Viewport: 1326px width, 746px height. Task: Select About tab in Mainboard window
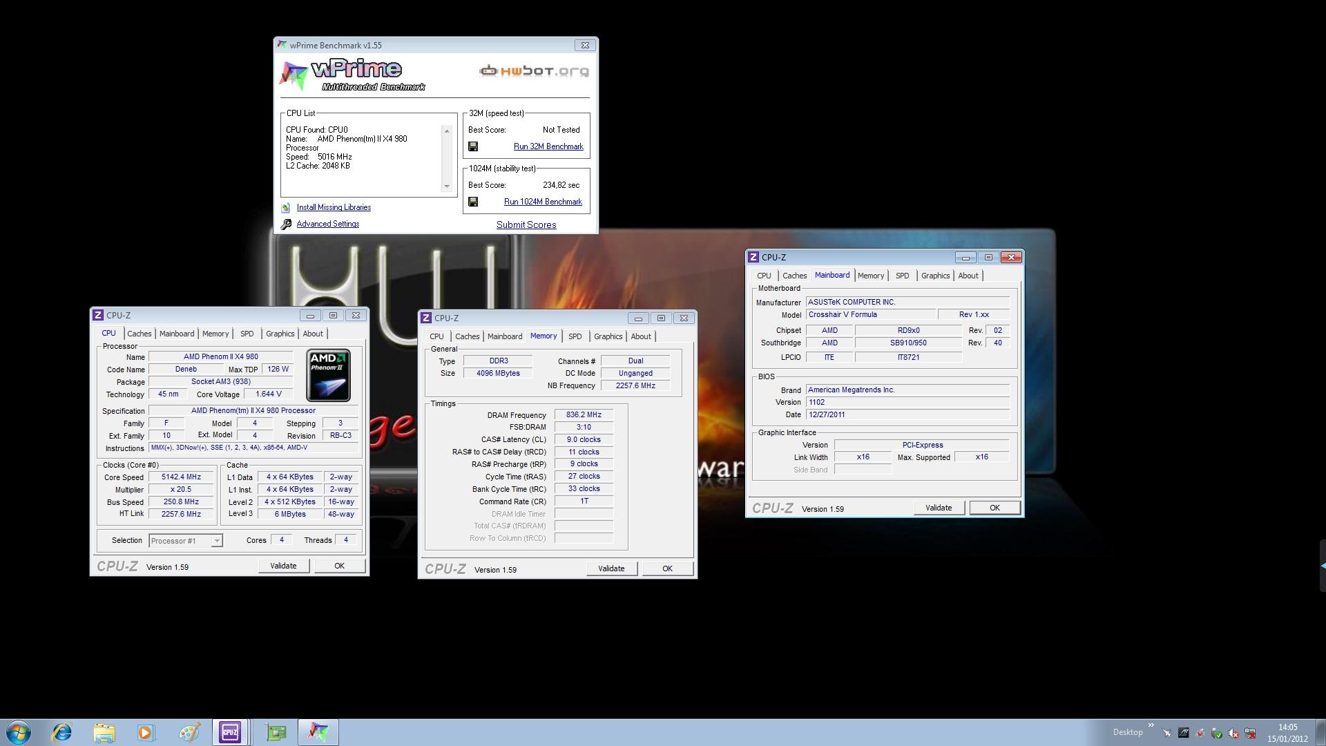pos(968,276)
